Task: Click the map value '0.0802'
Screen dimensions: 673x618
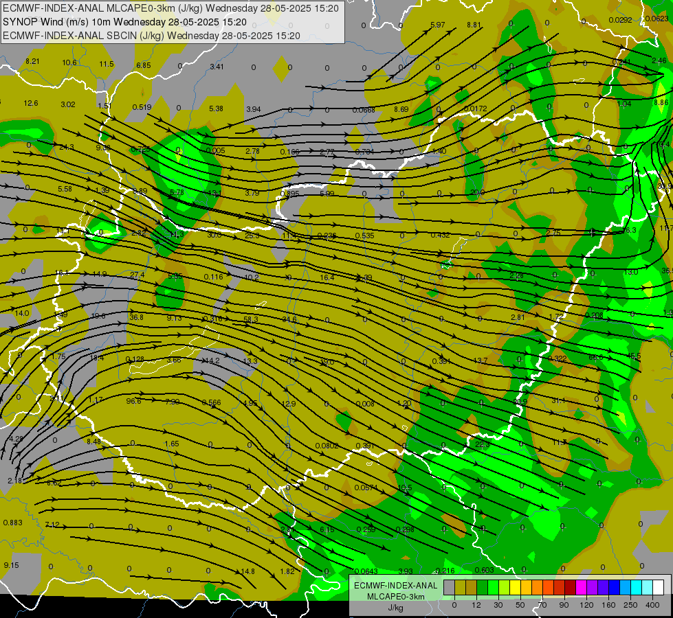Action: pos(327,446)
